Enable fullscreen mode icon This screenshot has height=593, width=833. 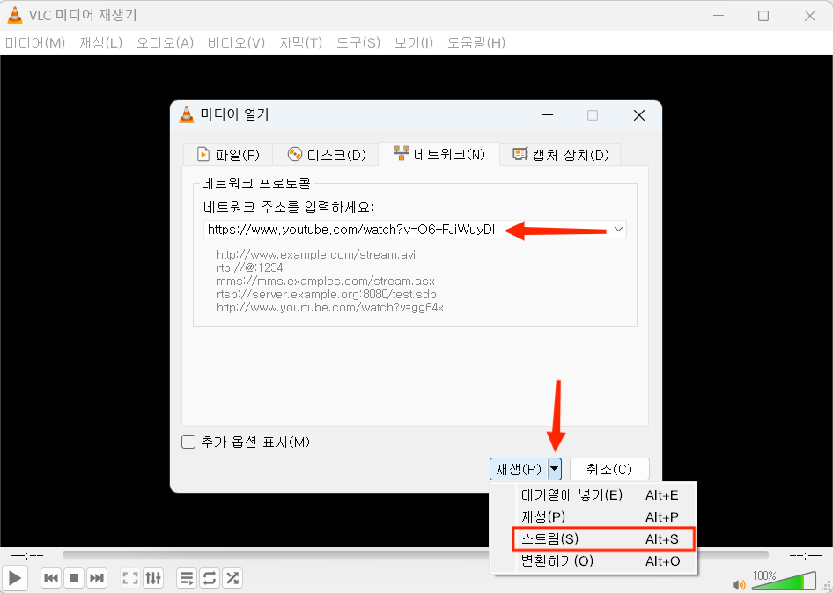[129, 578]
